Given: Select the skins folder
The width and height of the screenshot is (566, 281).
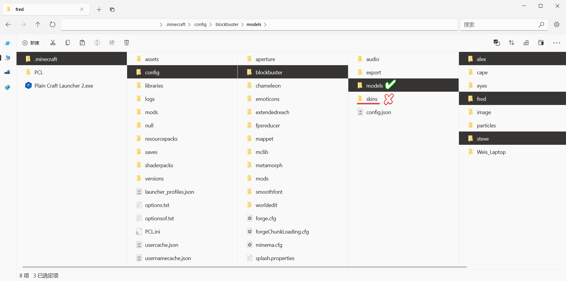Looking at the screenshot, I should (x=372, y=99).
